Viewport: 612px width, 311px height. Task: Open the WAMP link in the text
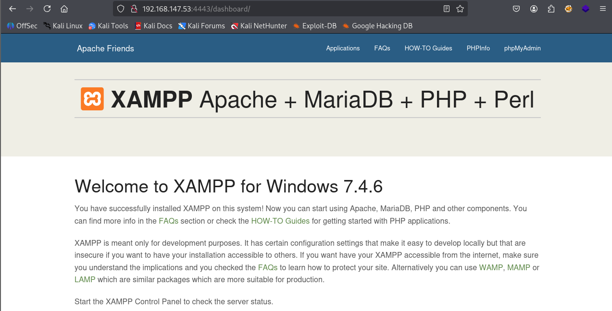click(490, 267)
